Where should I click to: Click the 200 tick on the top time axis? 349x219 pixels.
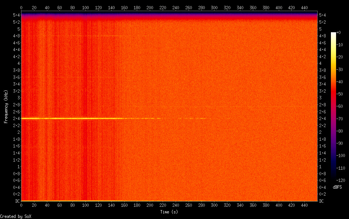(150, 7)
